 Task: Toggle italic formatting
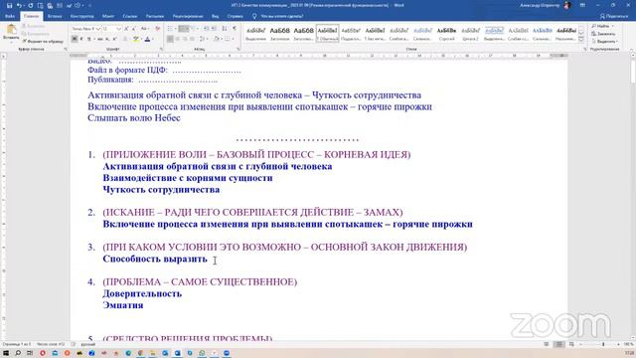point(81,39)
